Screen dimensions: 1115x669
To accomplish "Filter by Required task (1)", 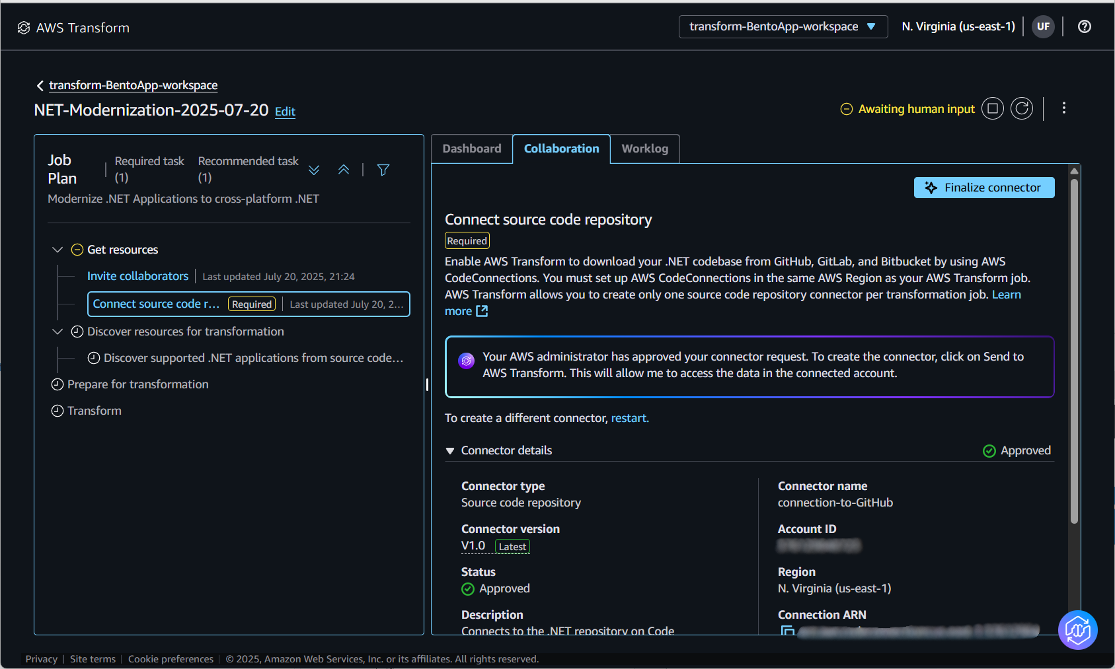I will [149, 169].
